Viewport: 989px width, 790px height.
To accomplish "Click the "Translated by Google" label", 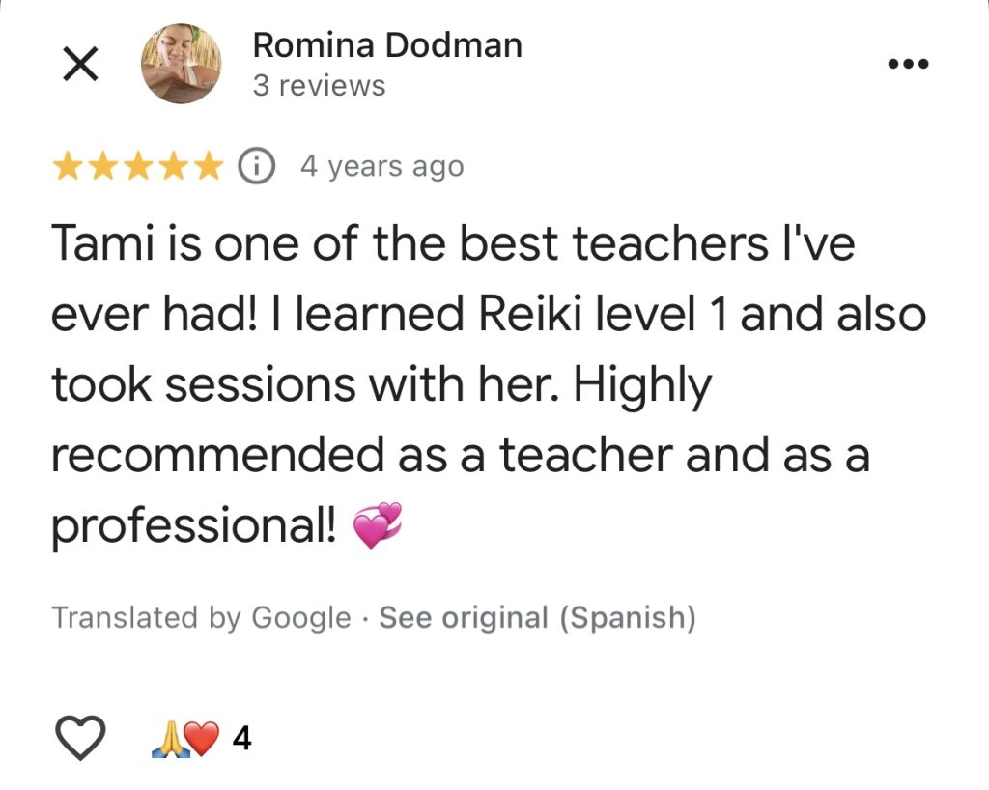I will coord(201,617).
